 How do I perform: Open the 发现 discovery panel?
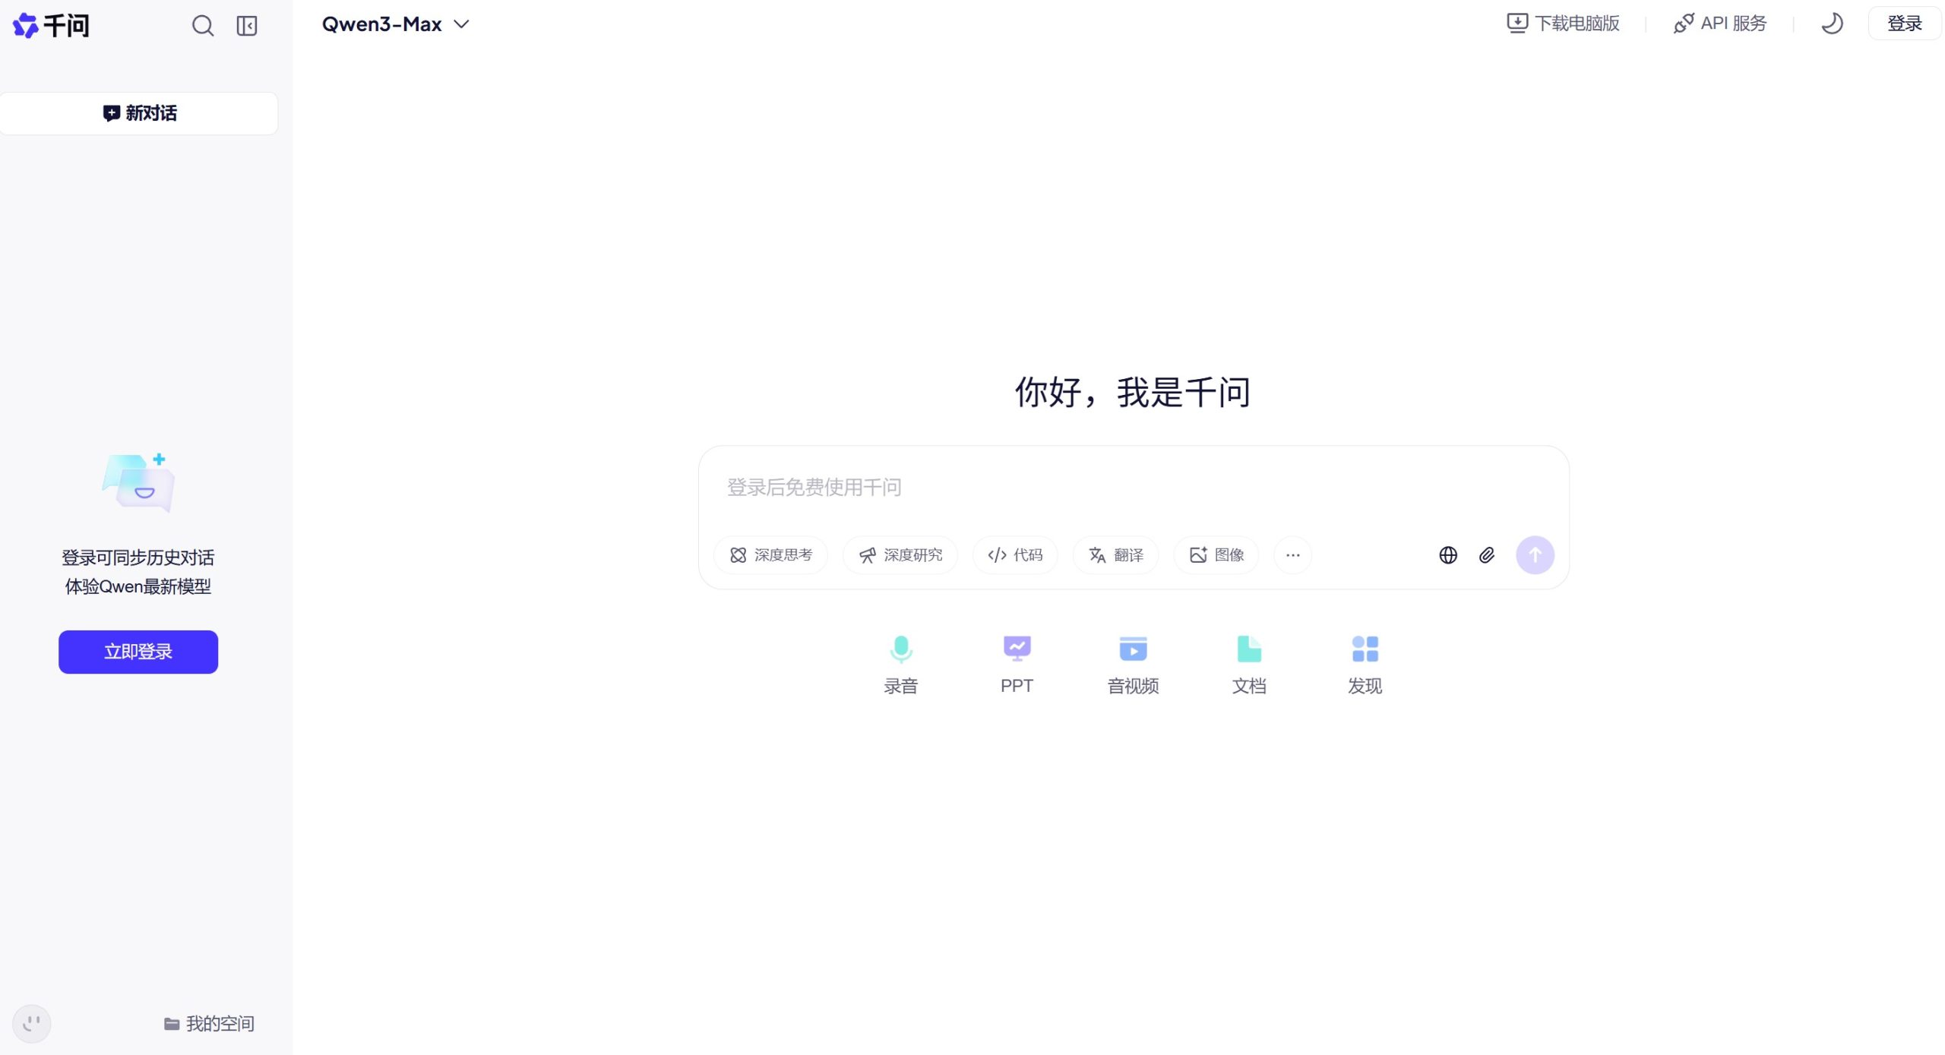[x=1364, y=663]
